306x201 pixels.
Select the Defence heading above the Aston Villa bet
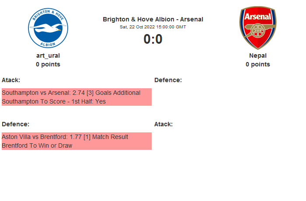[15, 124]
